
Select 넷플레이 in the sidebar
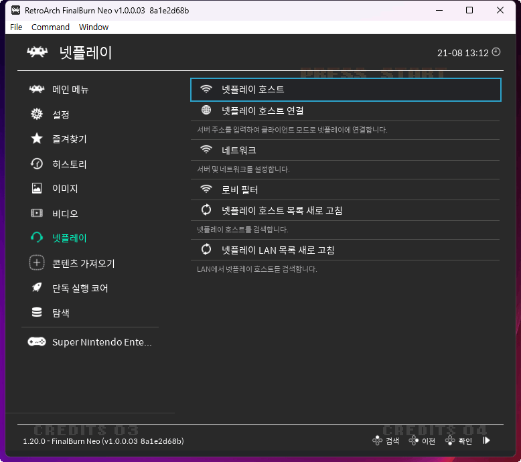70,238
